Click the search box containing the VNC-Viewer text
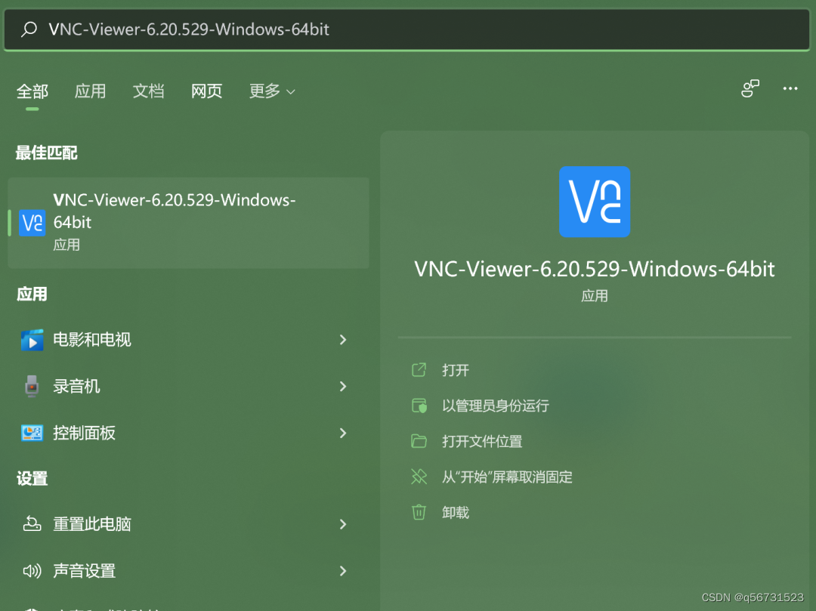The image size is (816, 611). [x=407, y=29]
